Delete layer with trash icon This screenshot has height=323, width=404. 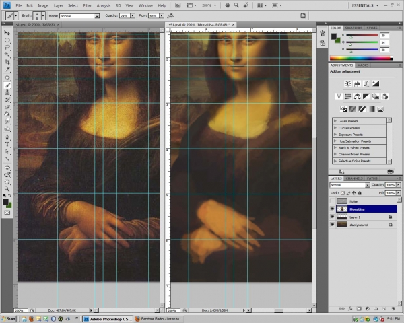pyautogui.click(x=393, y=308)
